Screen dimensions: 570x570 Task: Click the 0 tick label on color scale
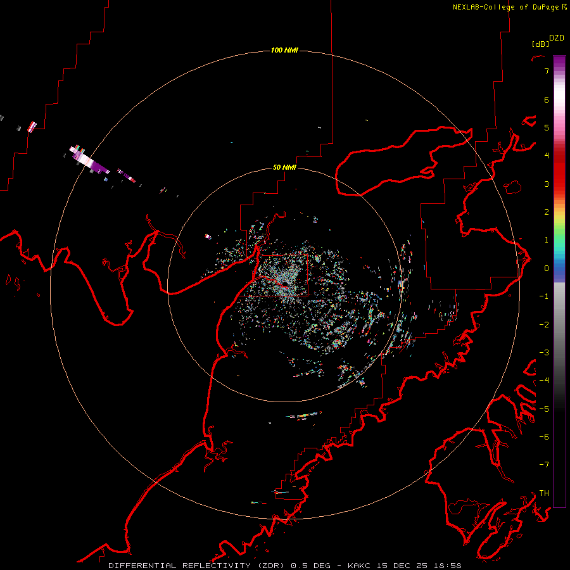[x=547, y=269]
